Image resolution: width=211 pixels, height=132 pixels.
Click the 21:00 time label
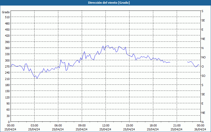coord(177,126)
